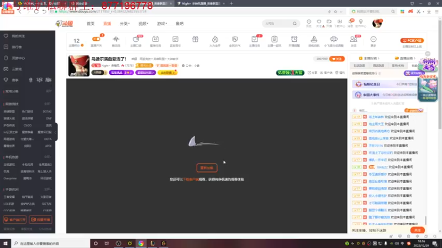Viewport: 442px width, 248px height.
Task: Expand the 视频 dropdown menu
Action: coord(143,24)
